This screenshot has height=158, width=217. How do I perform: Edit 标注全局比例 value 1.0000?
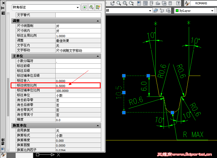tap(78, 36)
